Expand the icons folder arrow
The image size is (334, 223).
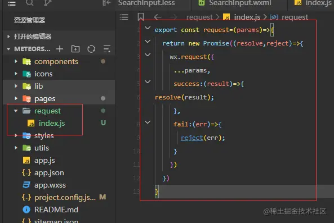pos(16,74)
